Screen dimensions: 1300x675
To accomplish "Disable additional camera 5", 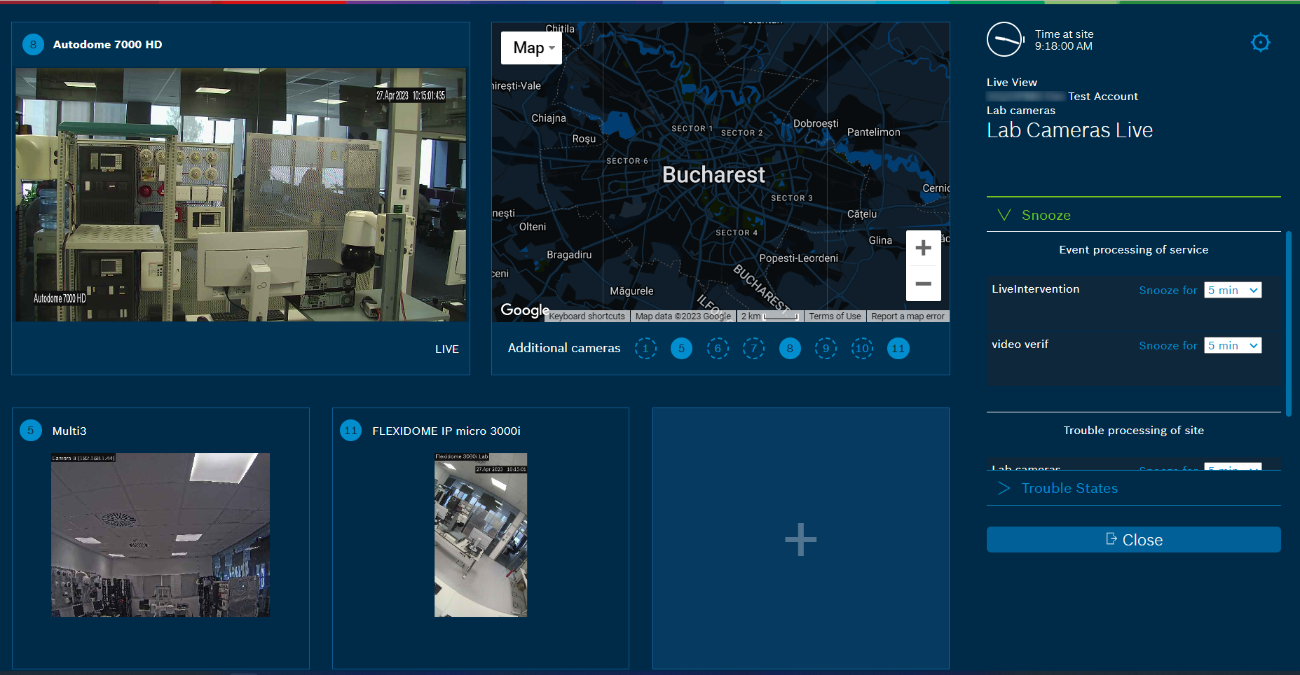I will [x=681, y=349].
